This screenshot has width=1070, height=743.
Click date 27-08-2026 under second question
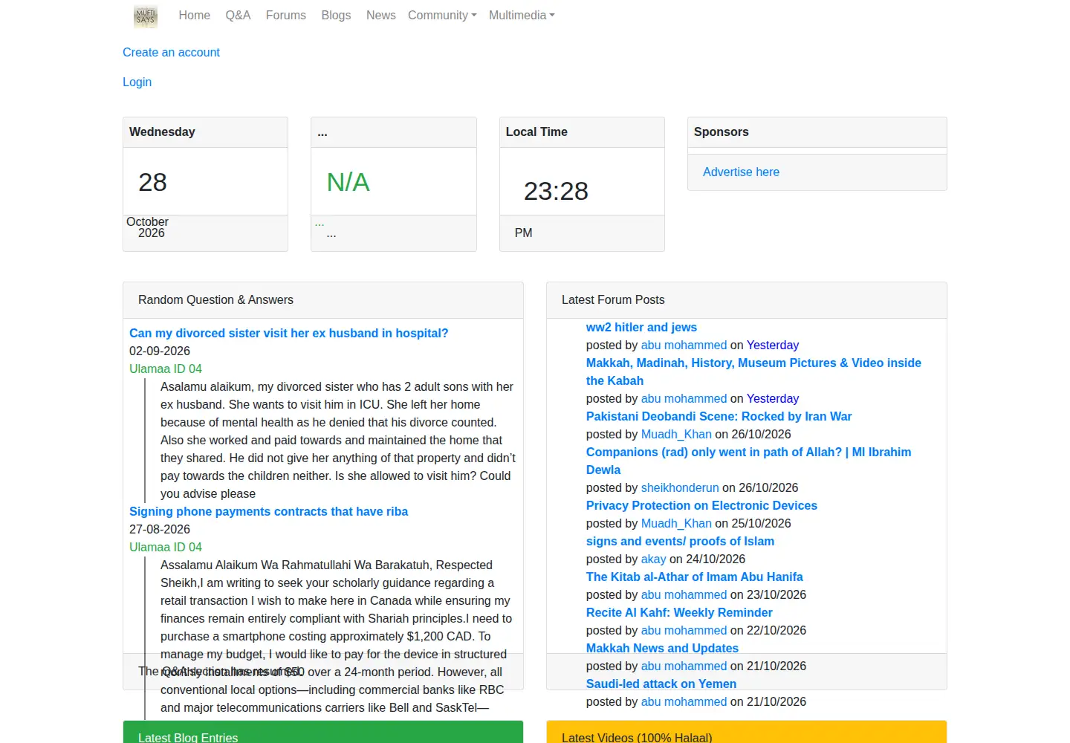click(x=160, y=529)
